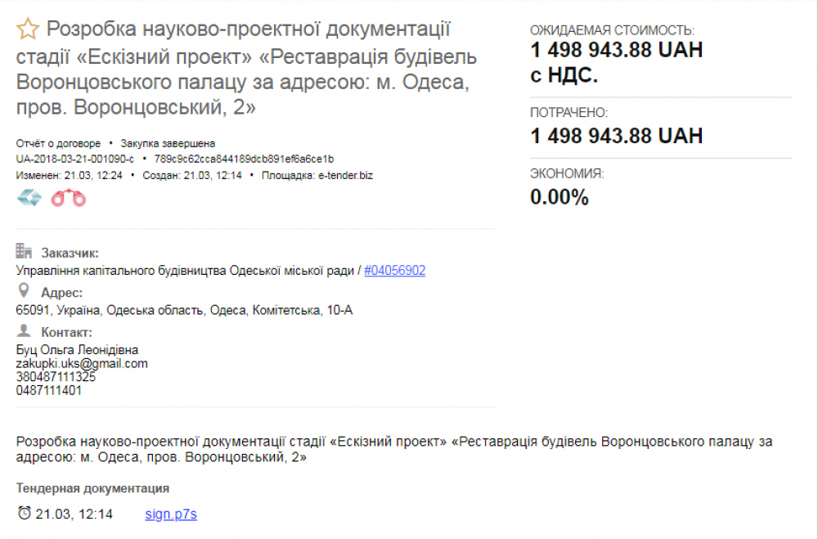Click the building icon next to Заказчик
This screenshot has width=818, height=539.
click(25, 252)
